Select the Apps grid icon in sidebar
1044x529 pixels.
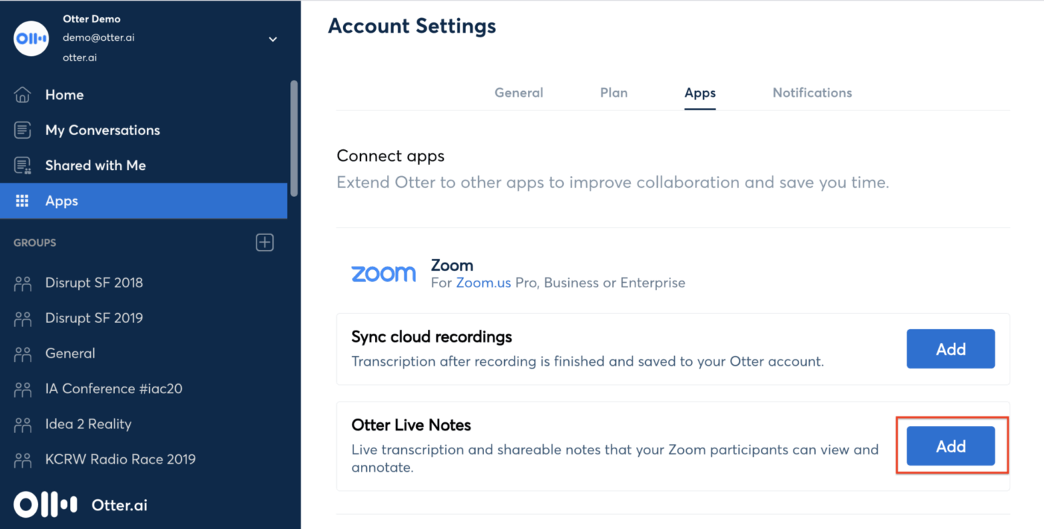[22, 200]
